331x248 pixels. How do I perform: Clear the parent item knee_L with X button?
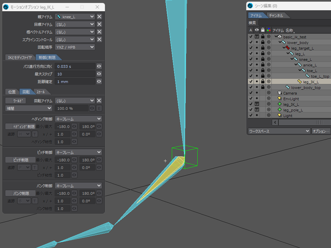pyautogui.click(x=99, y=17)
